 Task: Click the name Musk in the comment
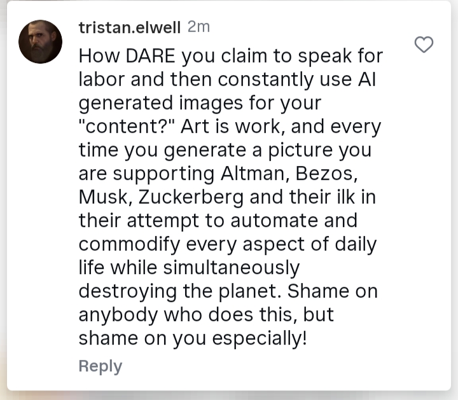(104, 197)
